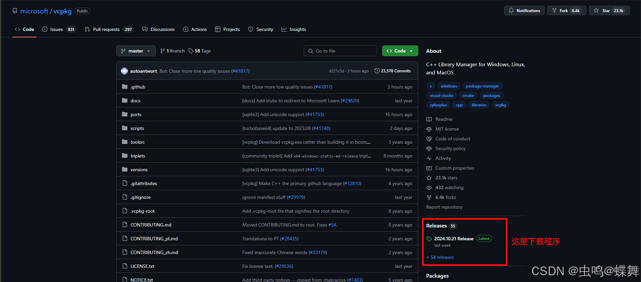Open the 6.4k forks link

pos(446,197)
